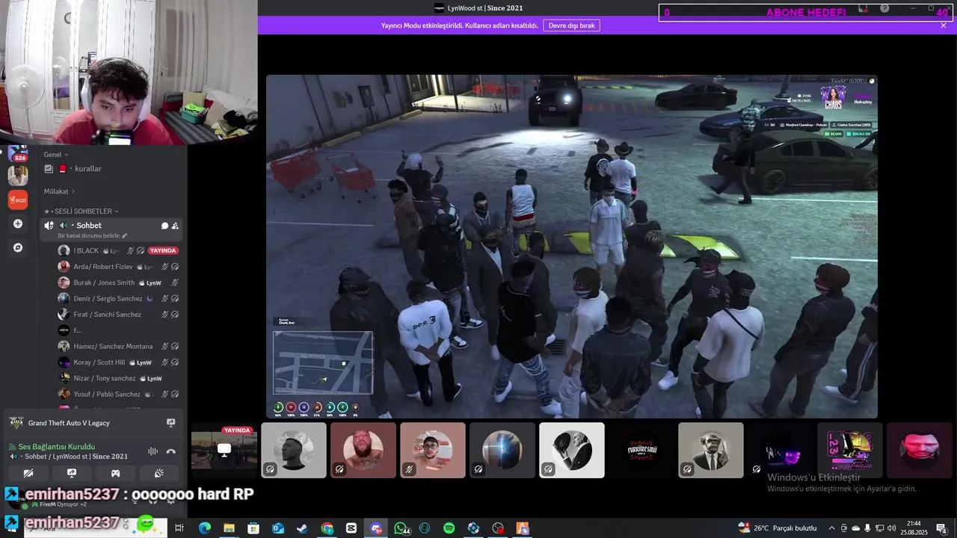Invite people to Sohbet channel
Image resolution: width=957 pixels, height=538 pixels.
point(175,226)
